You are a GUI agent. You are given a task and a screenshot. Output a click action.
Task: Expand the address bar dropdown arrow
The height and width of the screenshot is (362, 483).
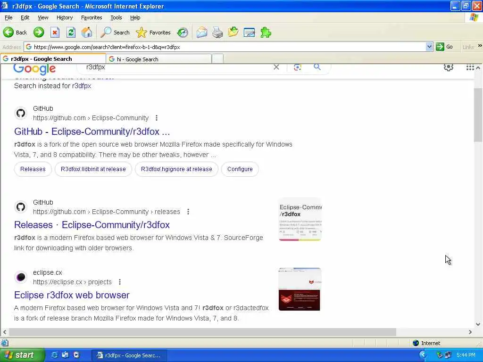[x=429, y=47]
